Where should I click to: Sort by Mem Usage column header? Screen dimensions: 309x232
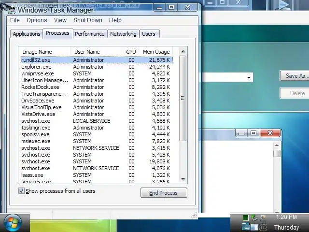[x=156, y=52]
